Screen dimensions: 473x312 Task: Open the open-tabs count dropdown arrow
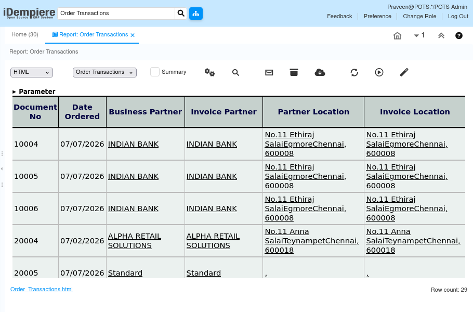(416, 35)
